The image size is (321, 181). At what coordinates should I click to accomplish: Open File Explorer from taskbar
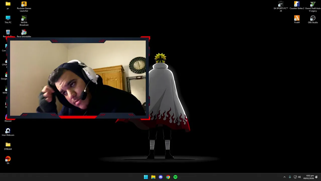[153, 177]
